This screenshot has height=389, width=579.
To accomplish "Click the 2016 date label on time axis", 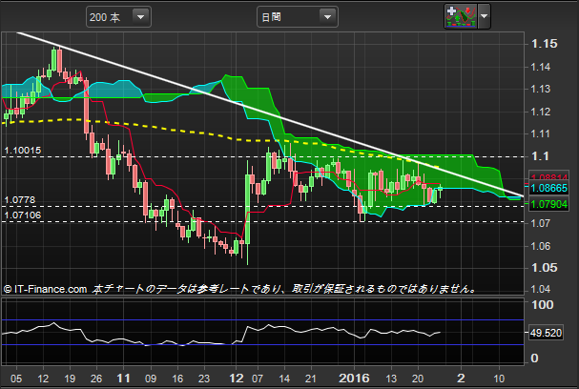I will click(x=354, y=379).
